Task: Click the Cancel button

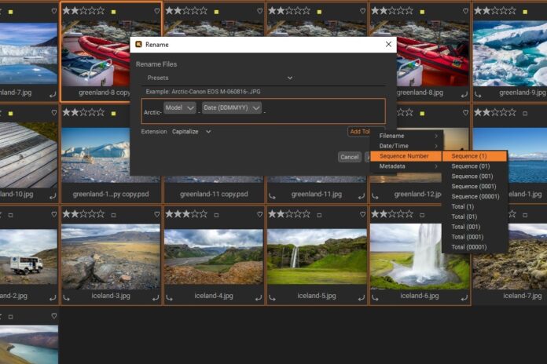Action: (x=350, y=157)
